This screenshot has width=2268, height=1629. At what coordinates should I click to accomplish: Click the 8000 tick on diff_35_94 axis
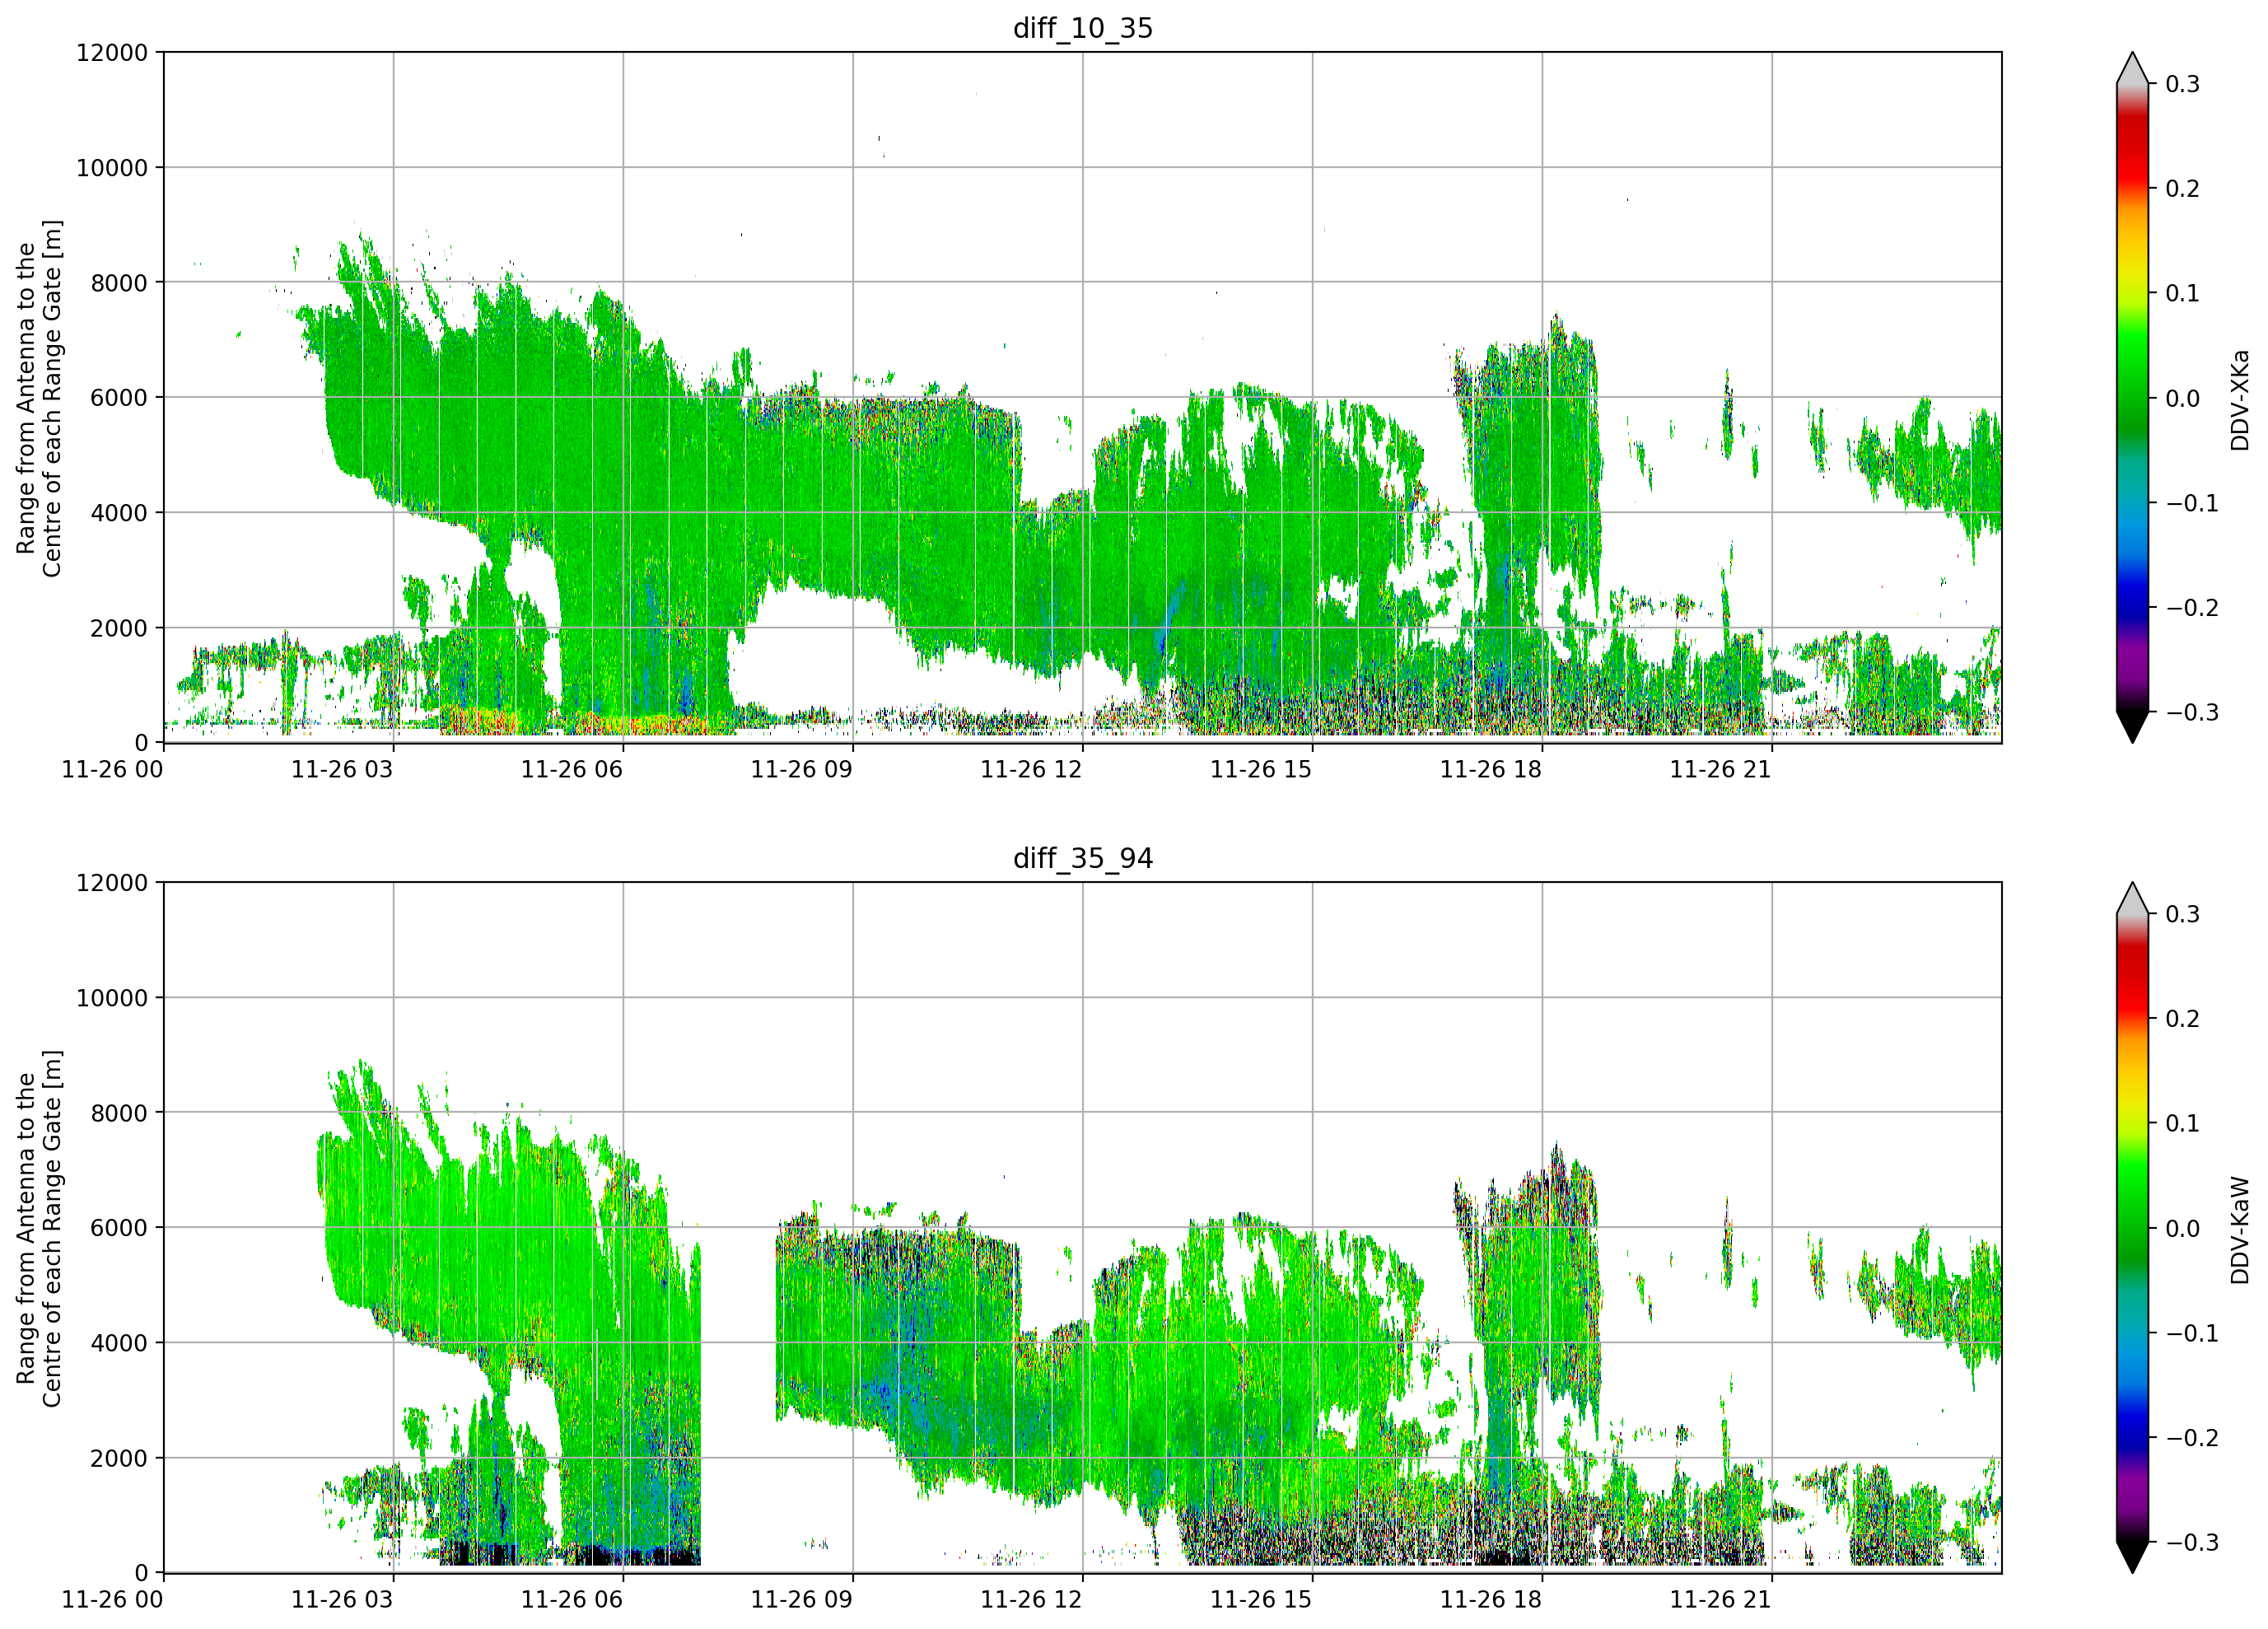point(119,1113)
